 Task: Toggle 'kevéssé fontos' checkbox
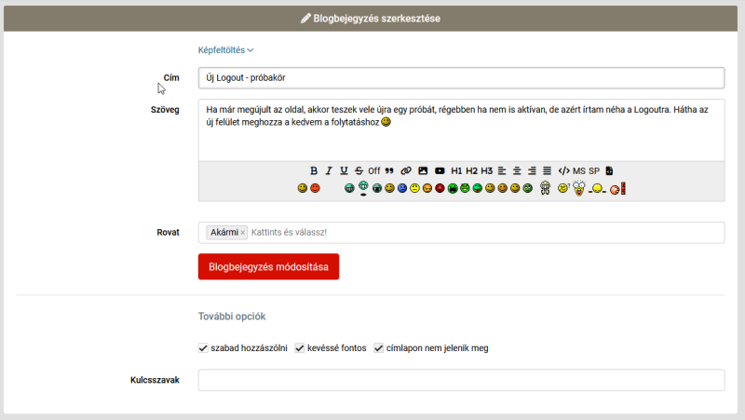300,348
